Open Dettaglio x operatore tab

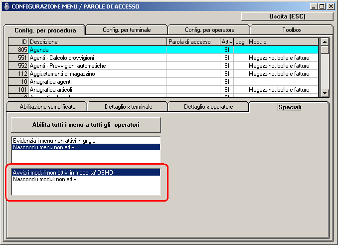[x=208, y=107]
